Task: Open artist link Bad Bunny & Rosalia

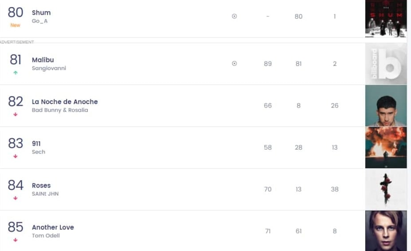Action: (60, 110)
